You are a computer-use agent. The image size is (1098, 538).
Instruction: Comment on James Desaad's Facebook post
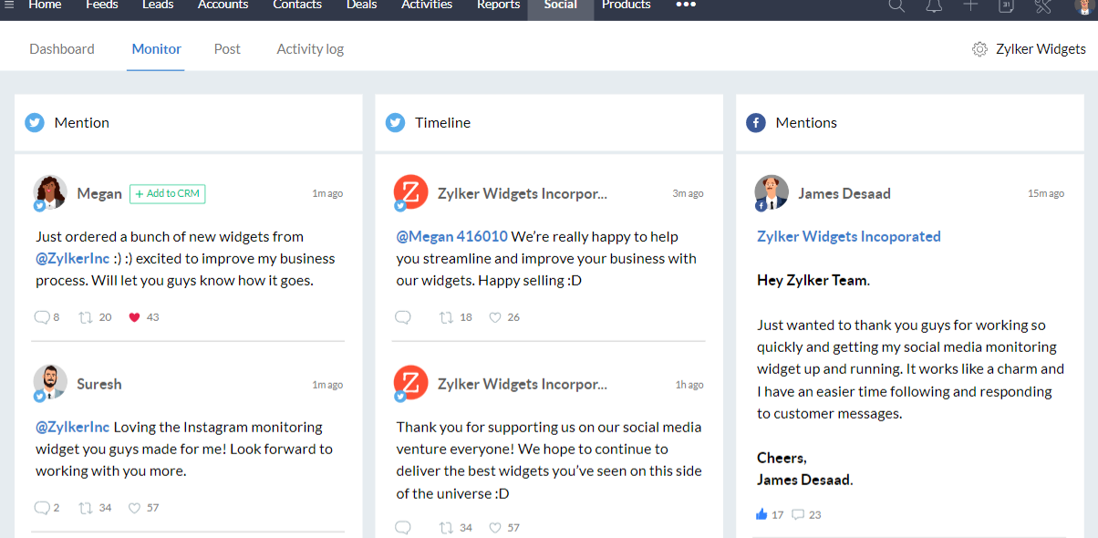(x=798, y=514)
